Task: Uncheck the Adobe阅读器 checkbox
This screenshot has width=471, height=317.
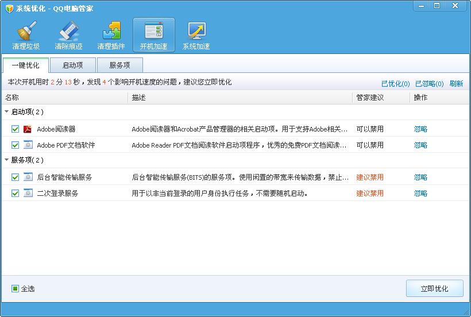Action: pyautogui.click(x=15, y=129)
